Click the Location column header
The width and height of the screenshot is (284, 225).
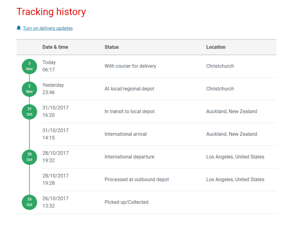(216, 47)
